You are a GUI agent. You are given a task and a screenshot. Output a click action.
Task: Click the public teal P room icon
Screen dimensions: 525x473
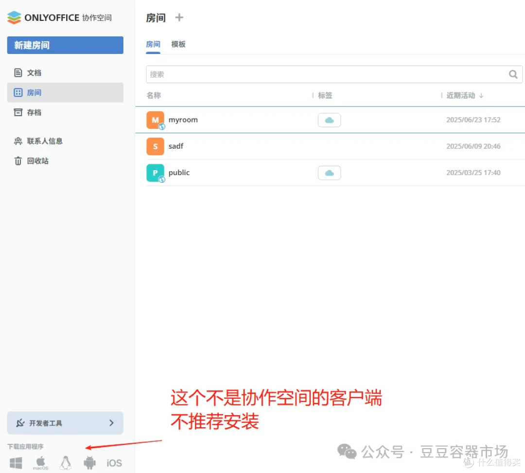156,173
